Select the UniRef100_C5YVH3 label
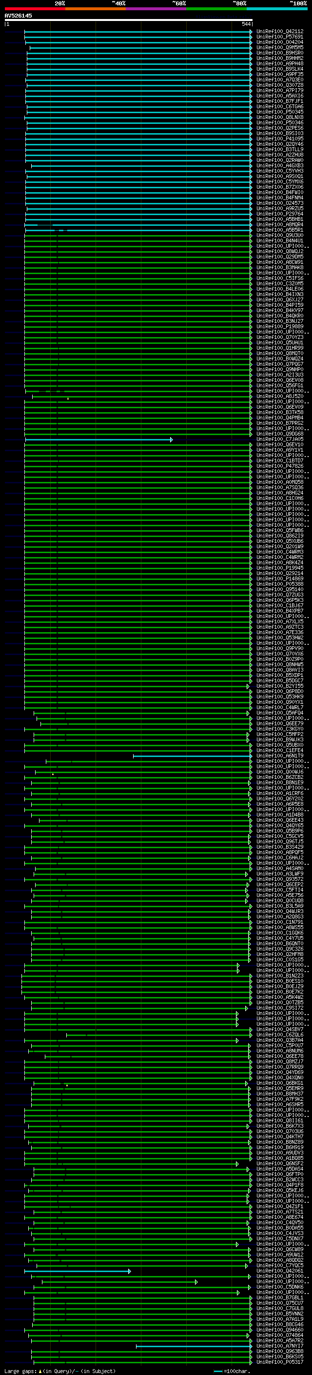The image size is (312, 1375). pos(280,171)
